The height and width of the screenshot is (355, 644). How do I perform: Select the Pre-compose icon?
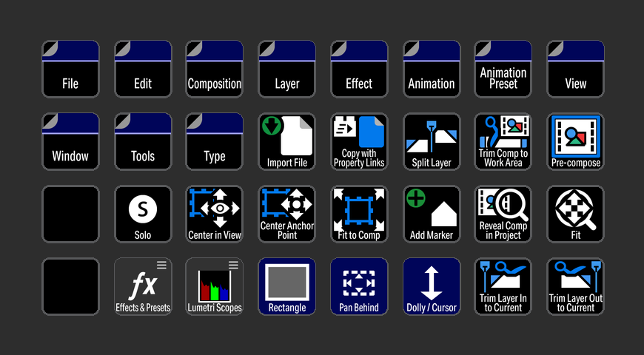(x=575, y=141)
